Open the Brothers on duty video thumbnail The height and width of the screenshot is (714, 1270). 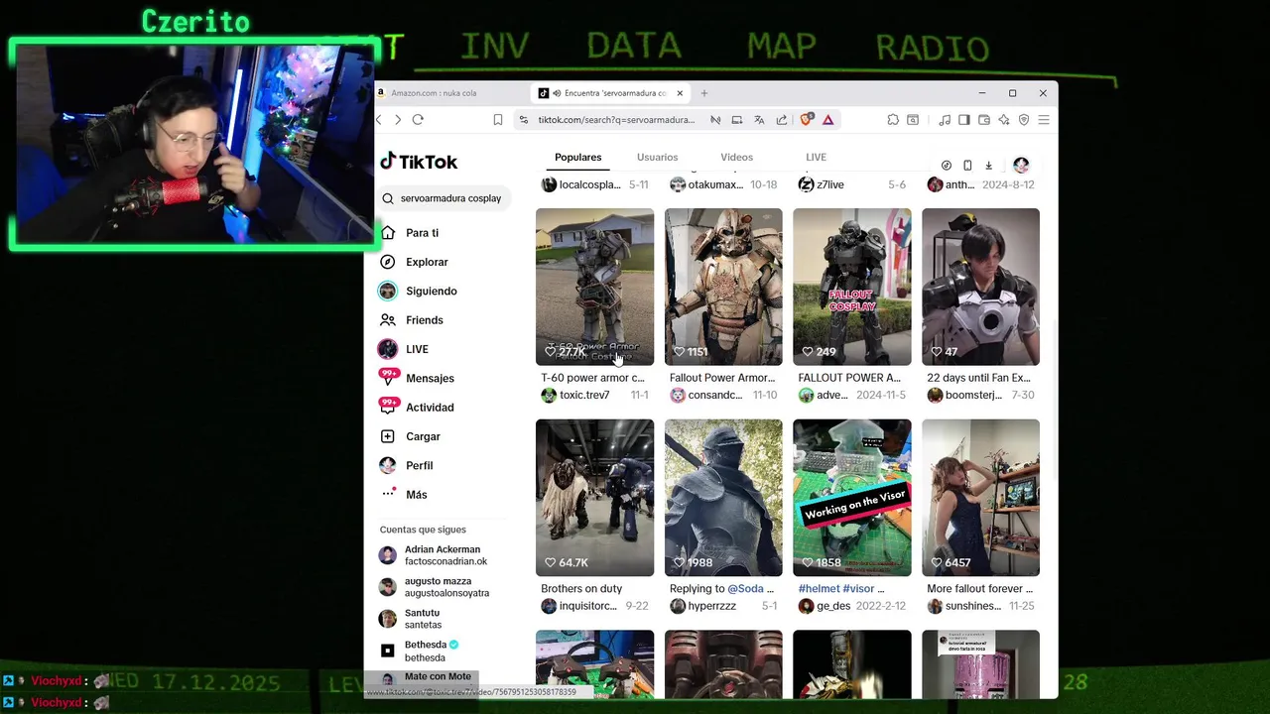click(x=594, y=498)
